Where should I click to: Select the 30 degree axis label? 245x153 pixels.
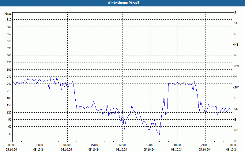coord(10,134)
